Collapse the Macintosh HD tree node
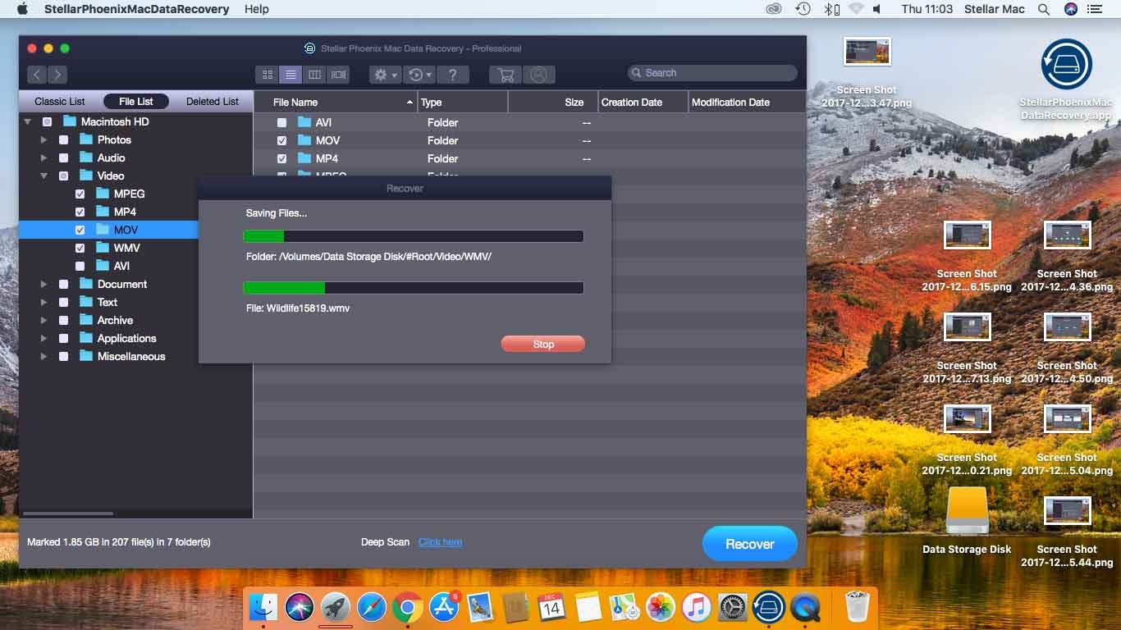The width and height of the screenshot is (1121, 630). pyautogui.click(x=28, y=121)
